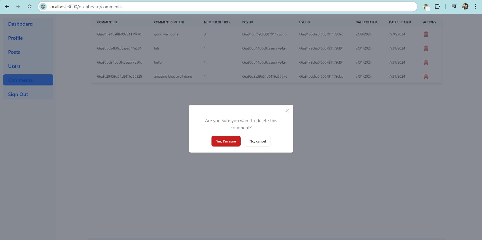
Task: Delete the 'hih' comment via trash icon
Action: 426,48
